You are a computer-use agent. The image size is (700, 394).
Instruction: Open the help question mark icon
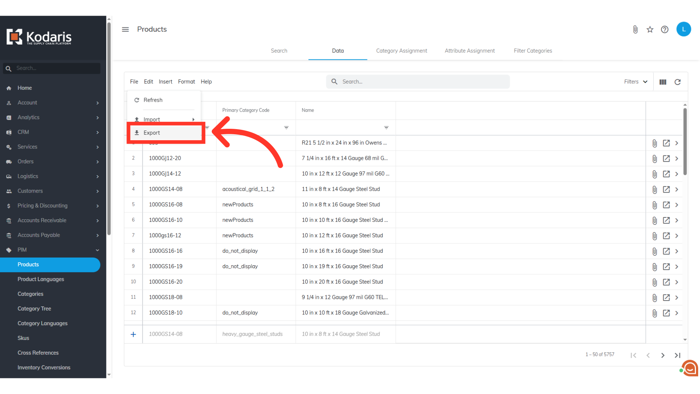(x=665, y=30)
